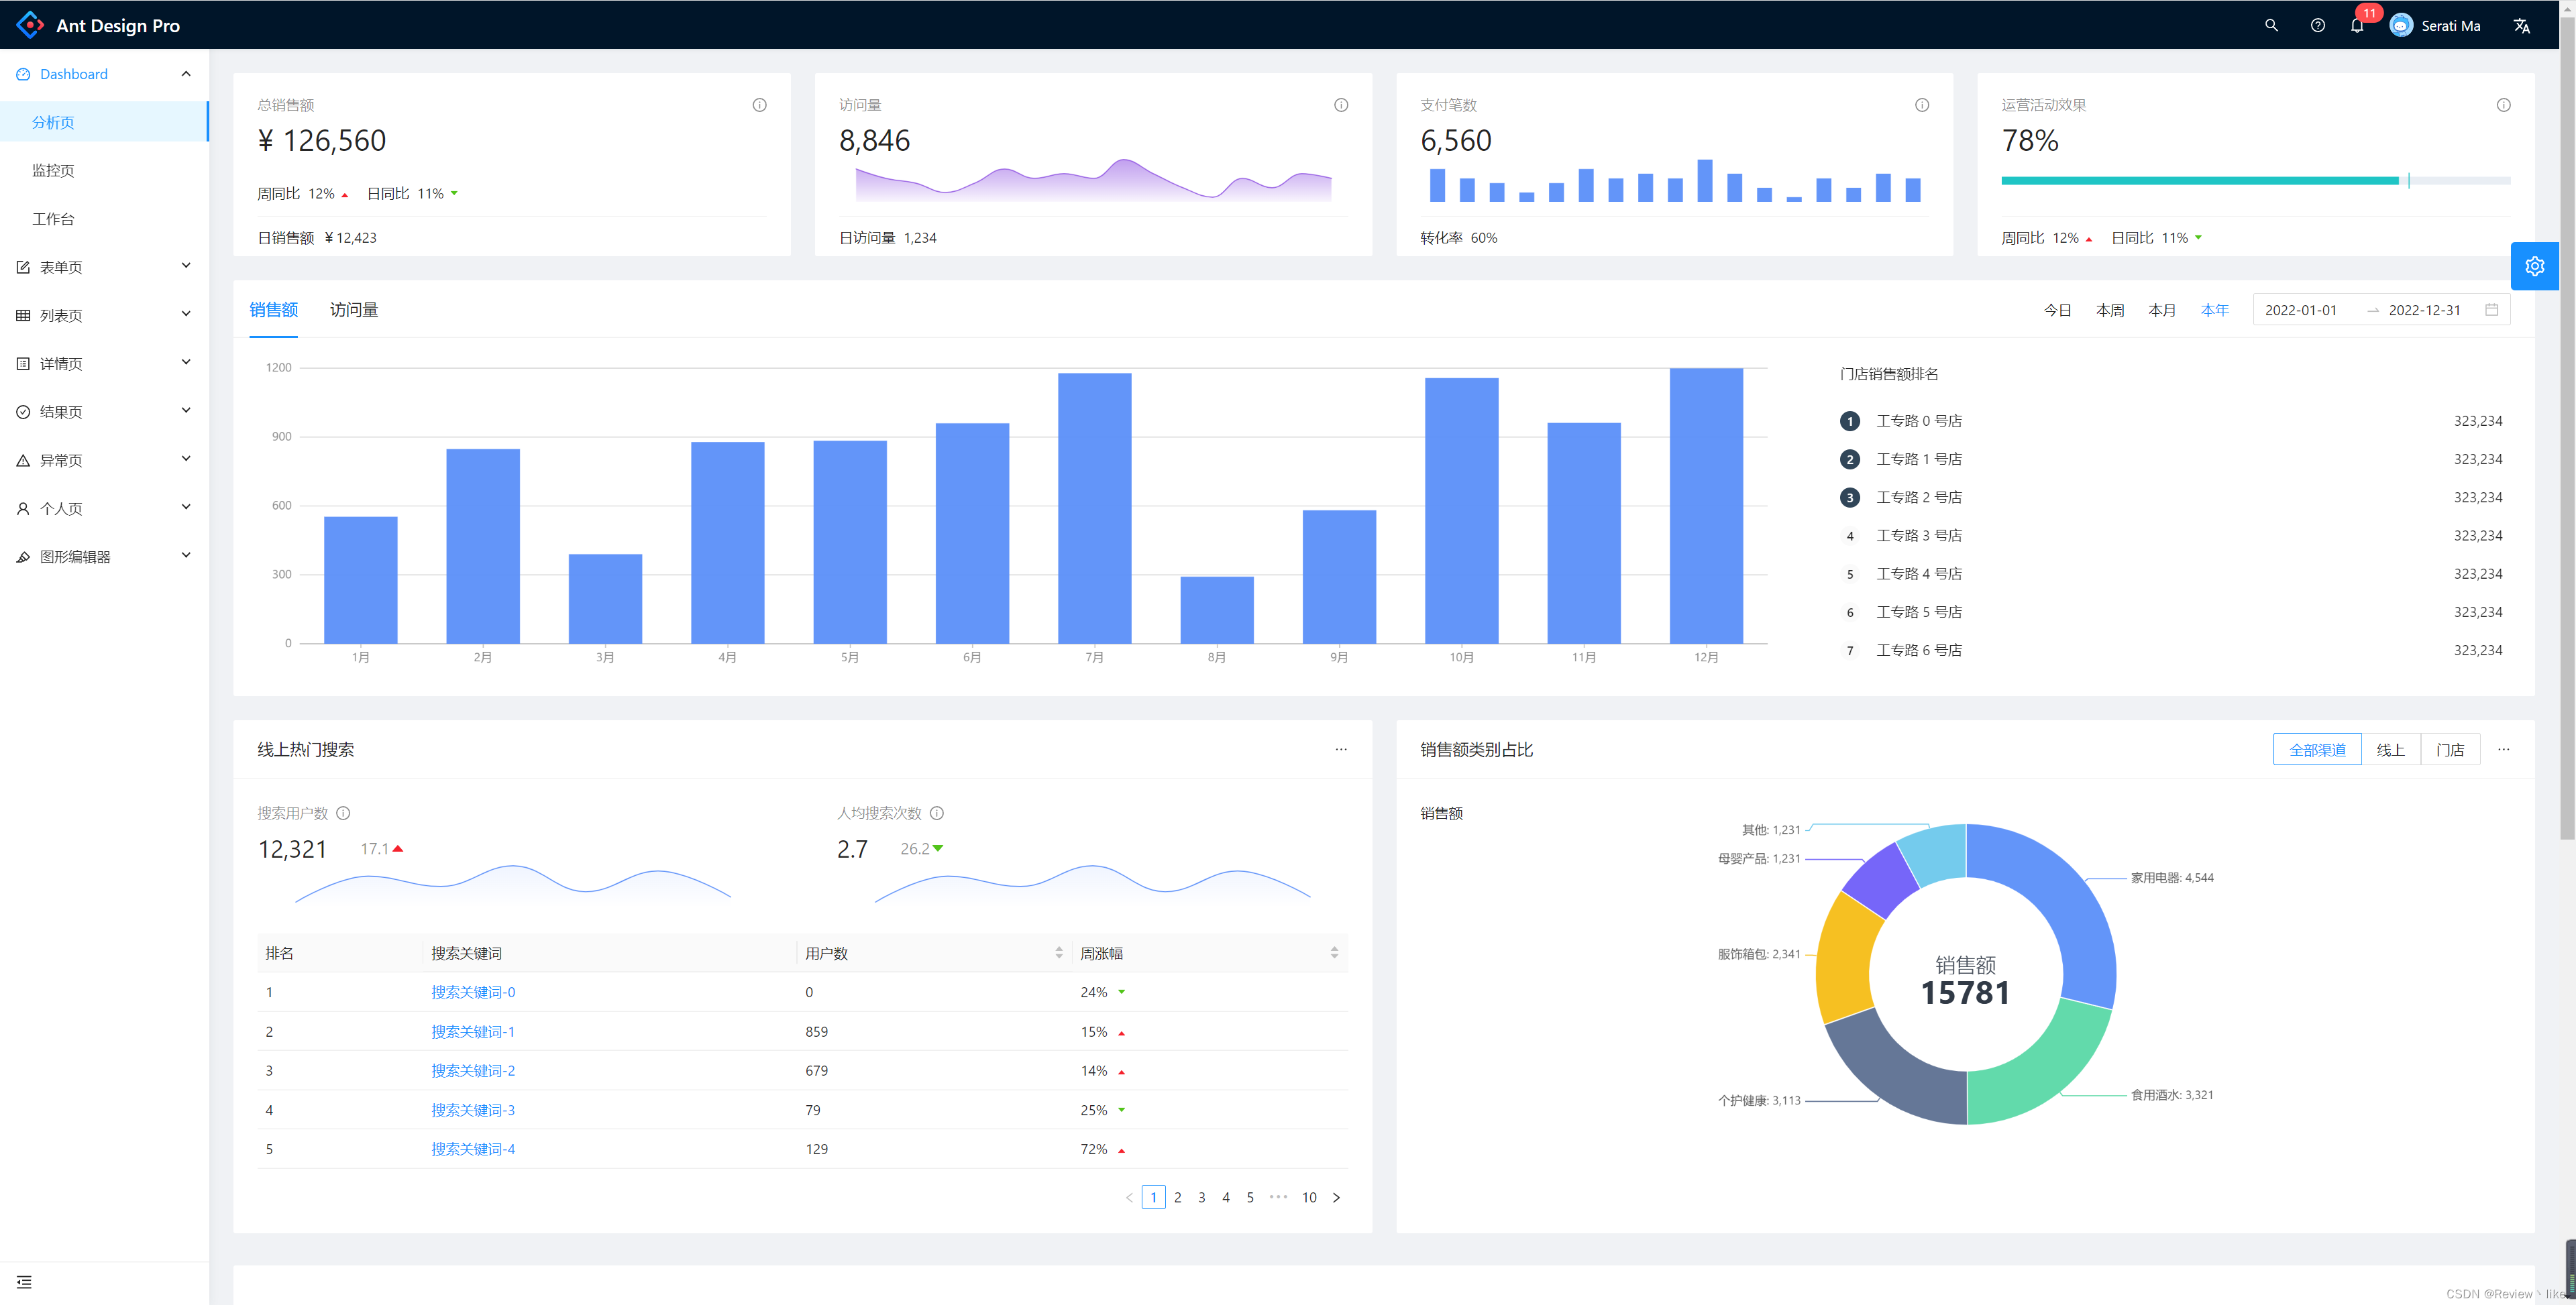2576x1305 pixels.
Task: Open the help question-mark icon
Action: 2317,25
